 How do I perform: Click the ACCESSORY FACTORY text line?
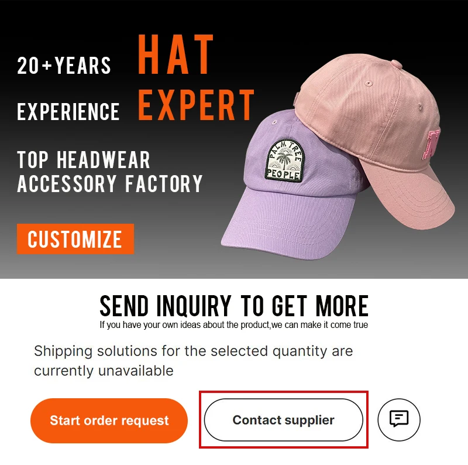coord(110,183)
